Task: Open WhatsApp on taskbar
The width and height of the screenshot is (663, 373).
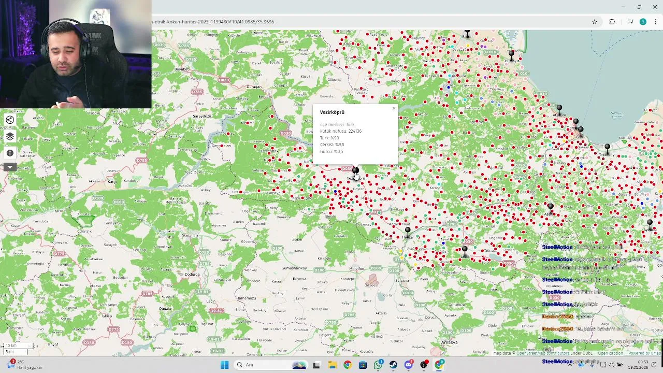Action: [x=378, y=365]
